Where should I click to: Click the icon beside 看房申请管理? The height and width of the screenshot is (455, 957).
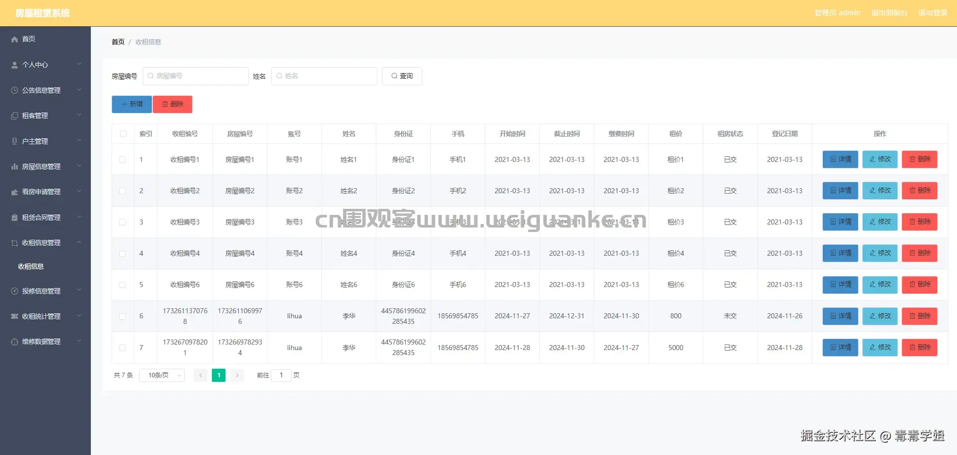click(x=15, y=192)
